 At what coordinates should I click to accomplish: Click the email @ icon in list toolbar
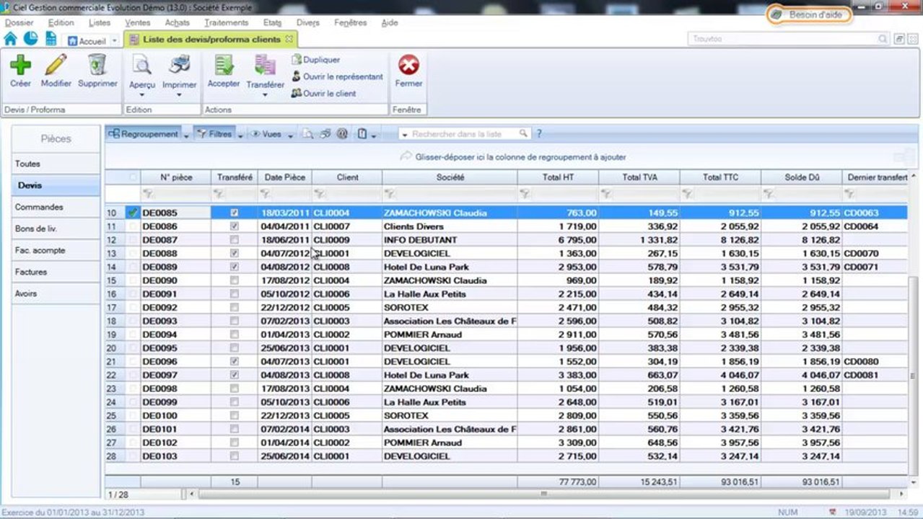coord(342,134)
